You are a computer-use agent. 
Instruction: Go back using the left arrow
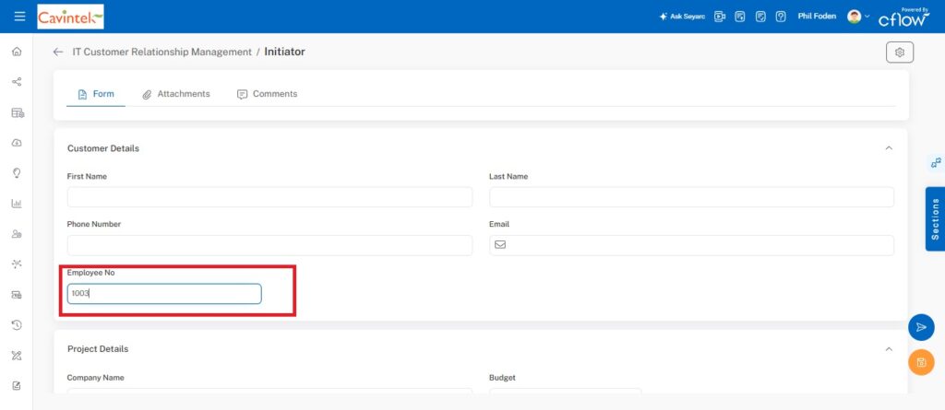click(58, 53)
